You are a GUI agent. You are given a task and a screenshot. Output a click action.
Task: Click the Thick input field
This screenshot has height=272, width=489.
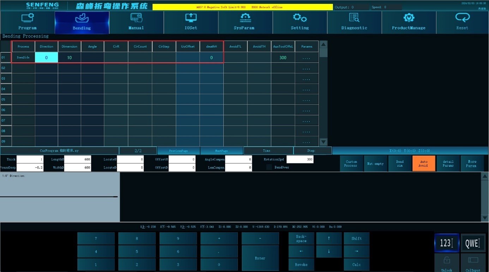coord(30,159)
